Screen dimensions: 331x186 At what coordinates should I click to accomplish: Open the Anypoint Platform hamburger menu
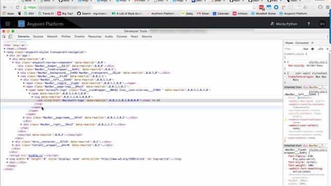pos(8,24)
